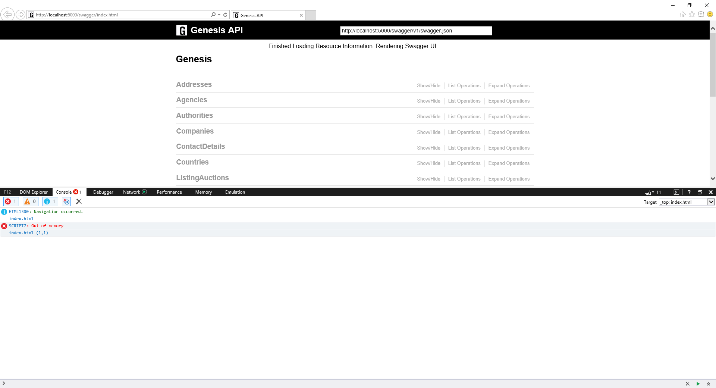Open F12 developer tools help
Image resolution: width=716 pixels, height=388 pixels.
689,192
